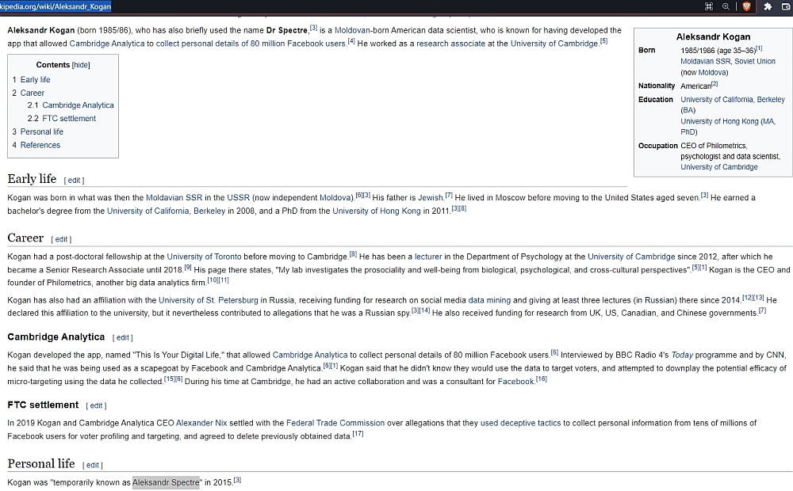Image resolution: width=793 pixels, height=491 pixels.
Task: Open Cambridge Analytica link in intro paragraph
Action: click(x=107, y=44)
